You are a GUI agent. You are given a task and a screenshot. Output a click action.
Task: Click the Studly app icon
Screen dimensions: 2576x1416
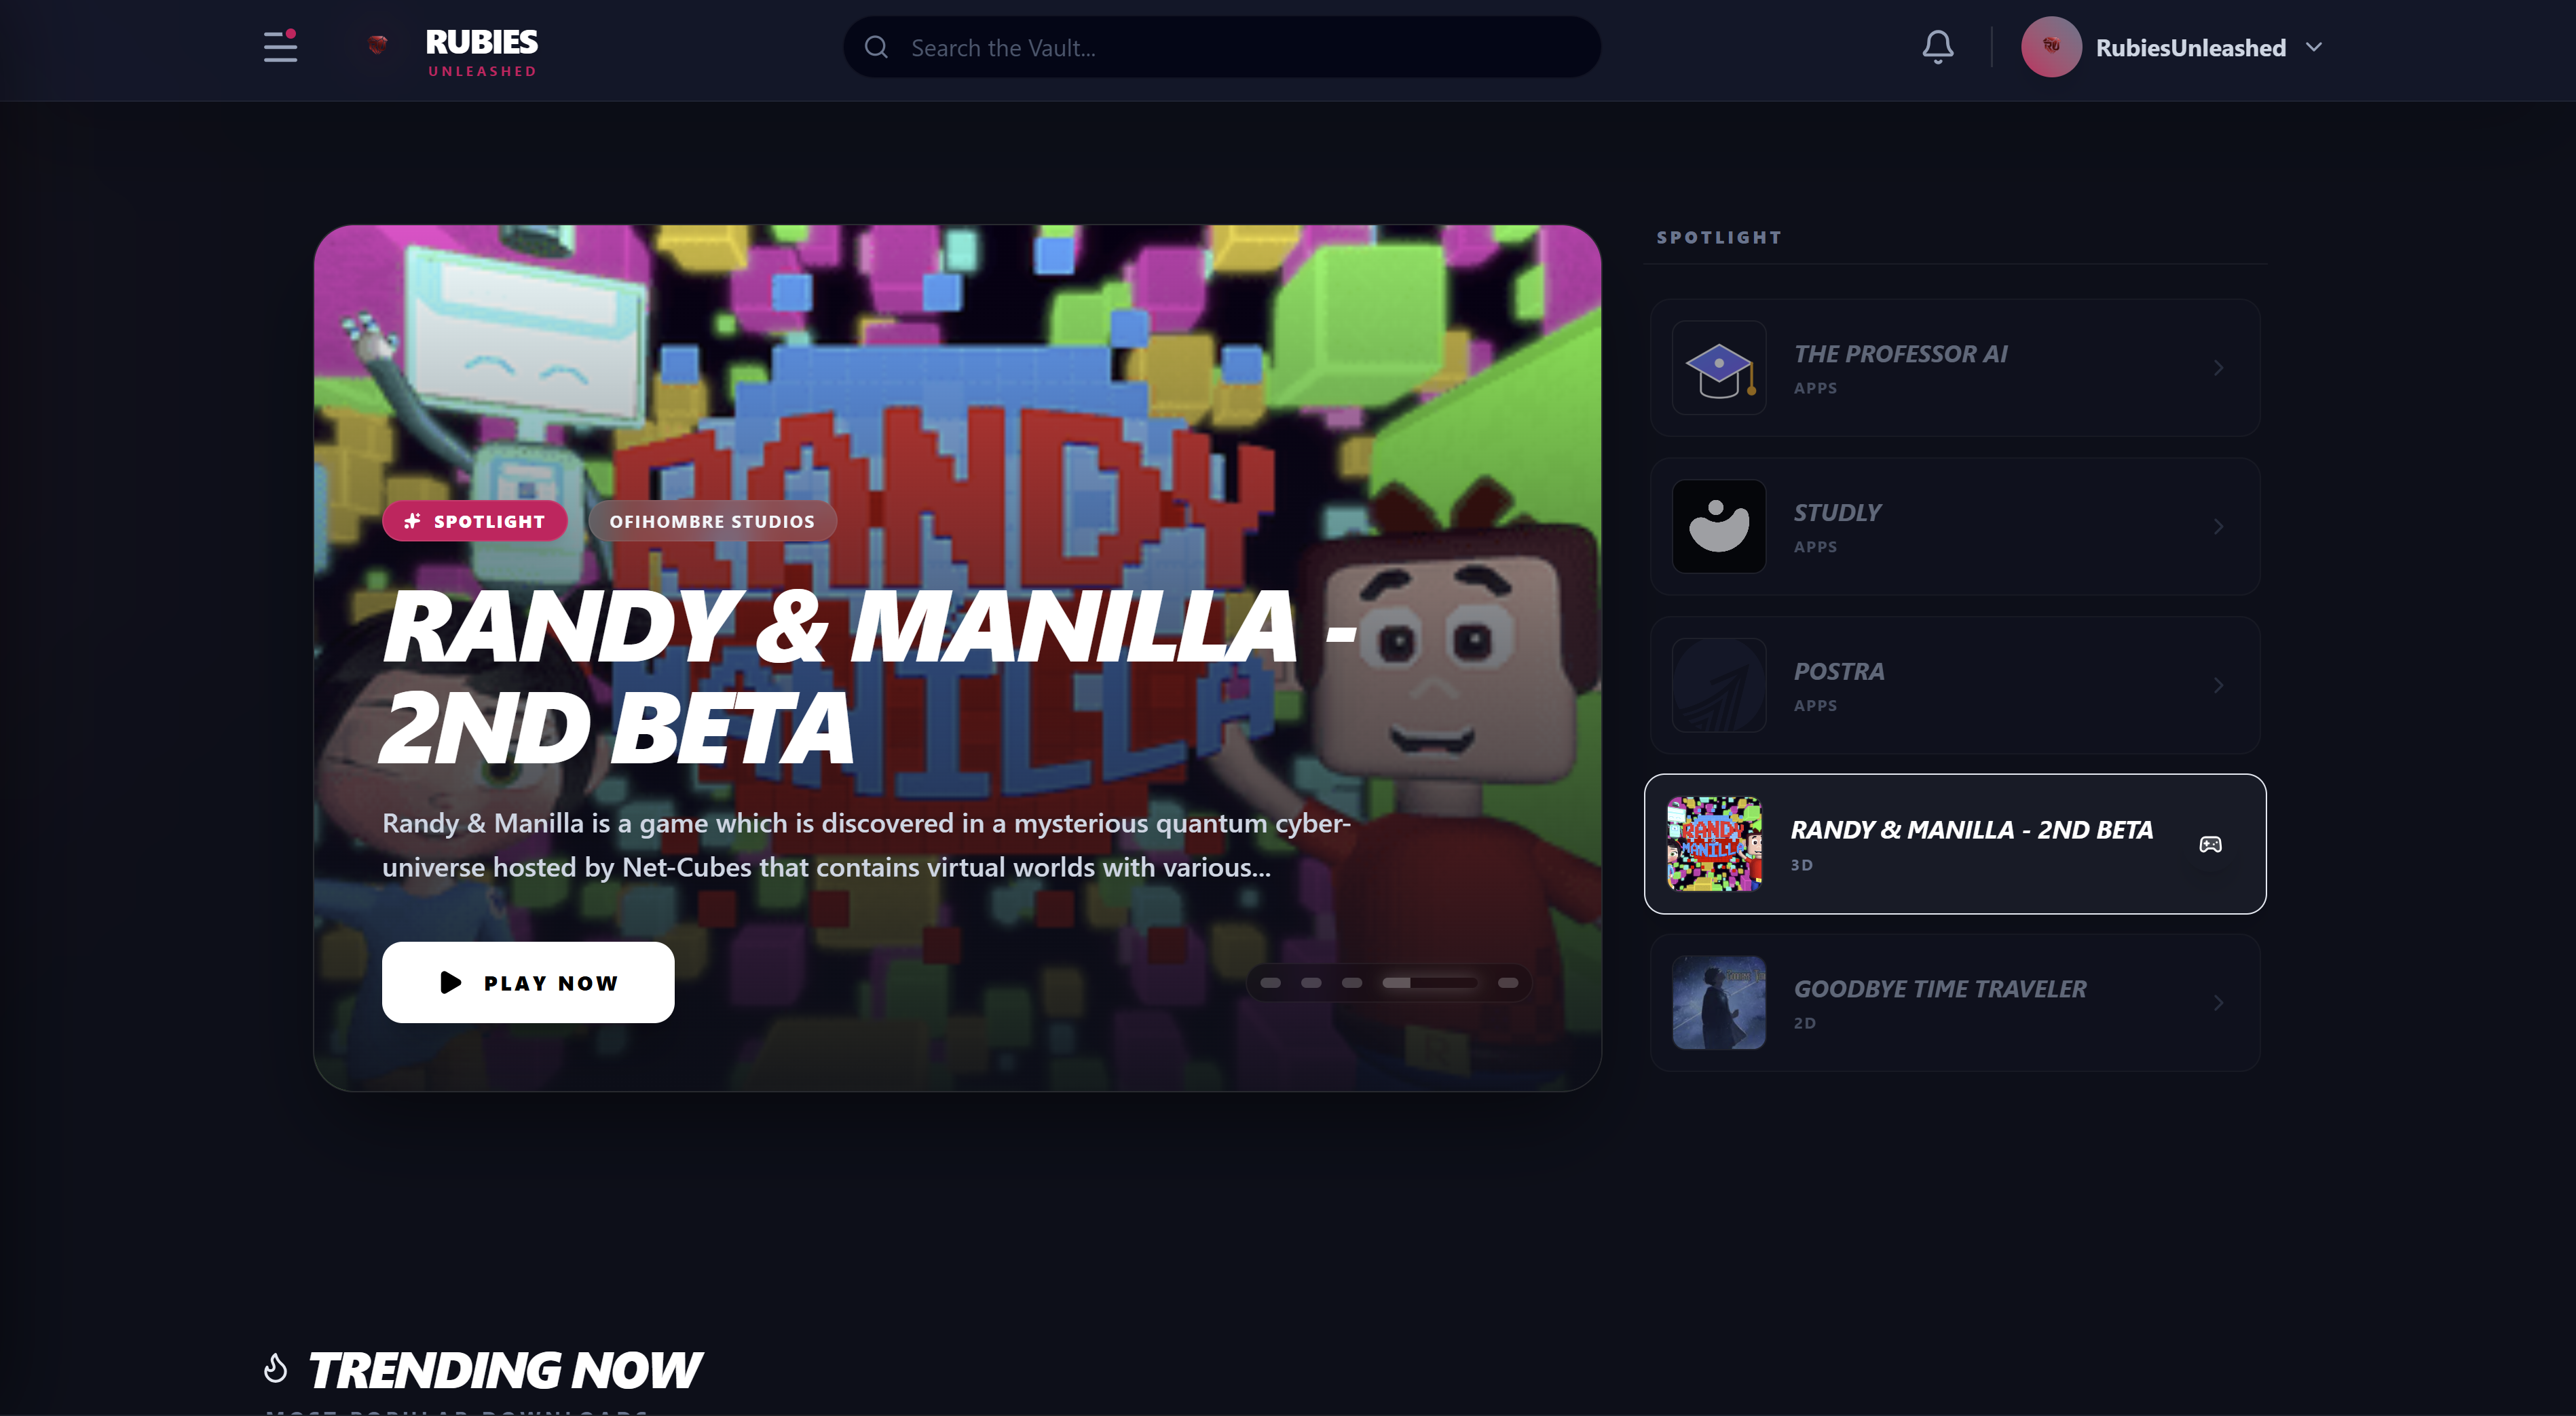tap(1718, 527)
